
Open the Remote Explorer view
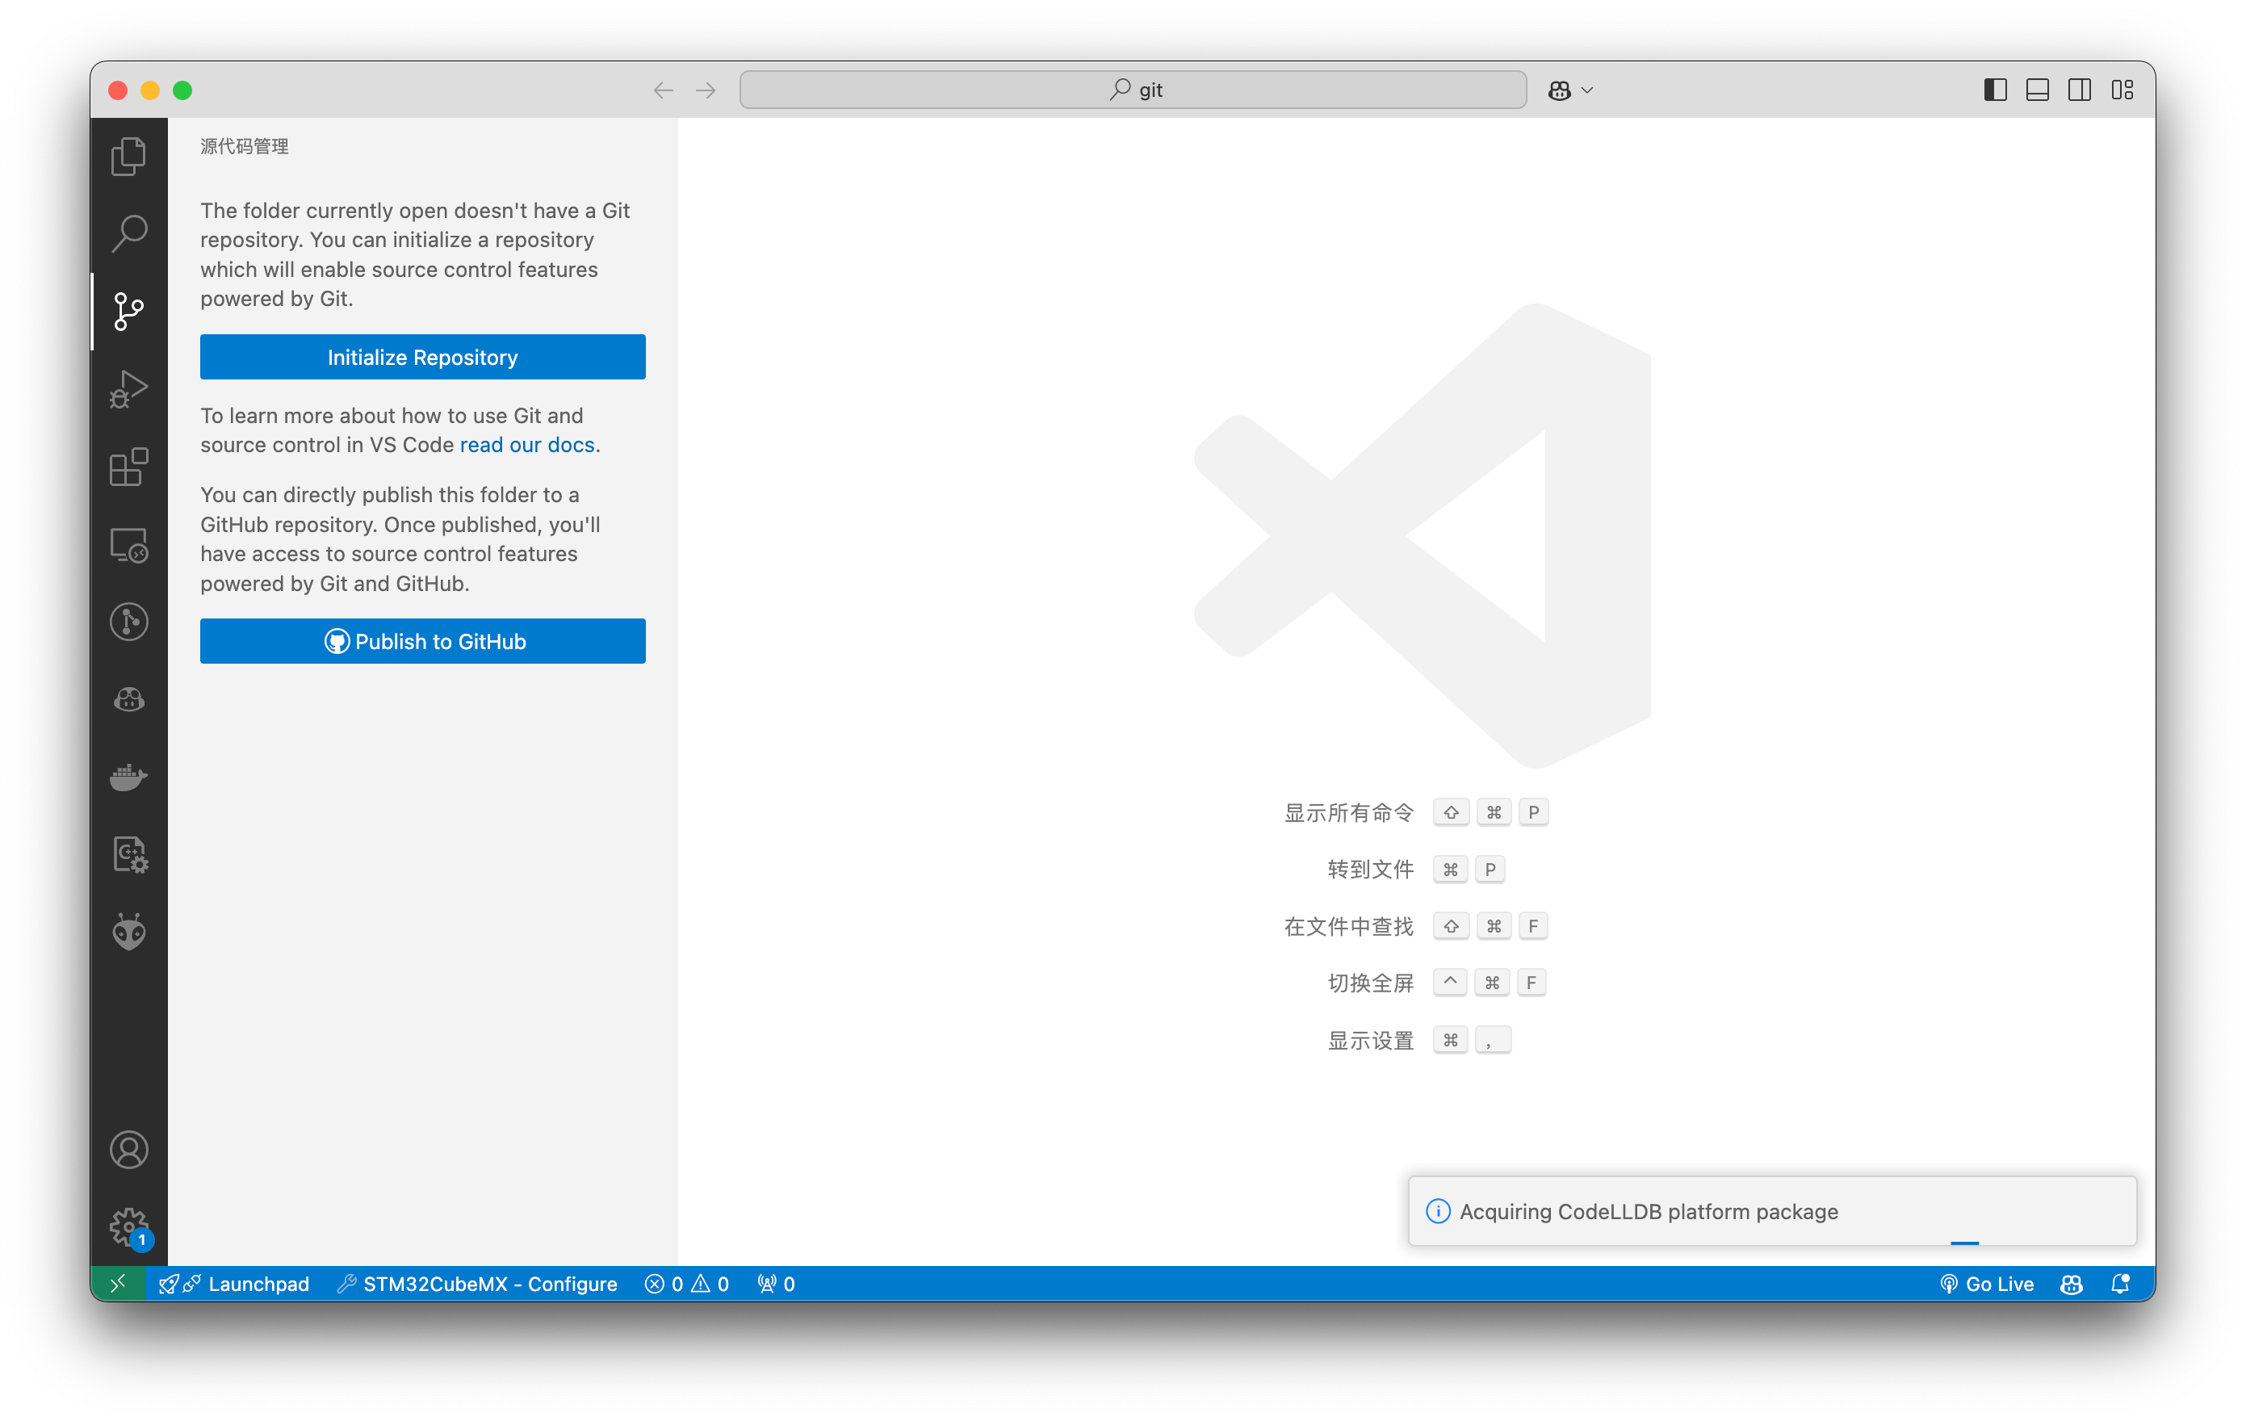(x=128, y=545)
